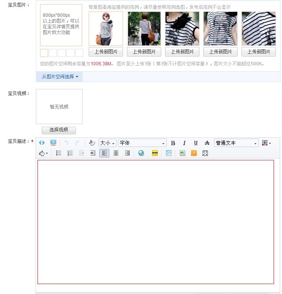Viewport: 282px width, 294px height.
Task: Open the 字体 font family dropdown
Action: coord(142,143)
